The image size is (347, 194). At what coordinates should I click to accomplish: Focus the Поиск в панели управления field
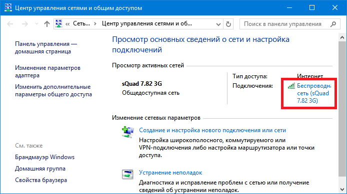pyautogui.click(x=289, y=24)
